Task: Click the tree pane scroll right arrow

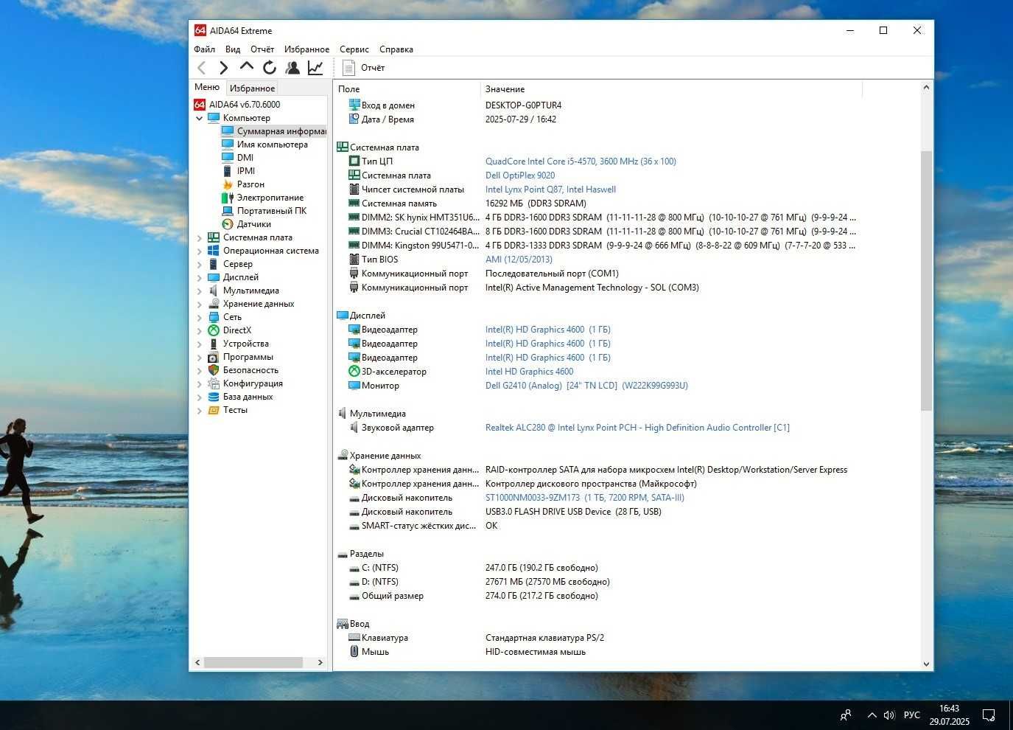Action: [320, 663]
